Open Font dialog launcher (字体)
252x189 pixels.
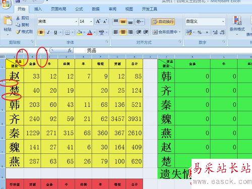click(107, 42)
